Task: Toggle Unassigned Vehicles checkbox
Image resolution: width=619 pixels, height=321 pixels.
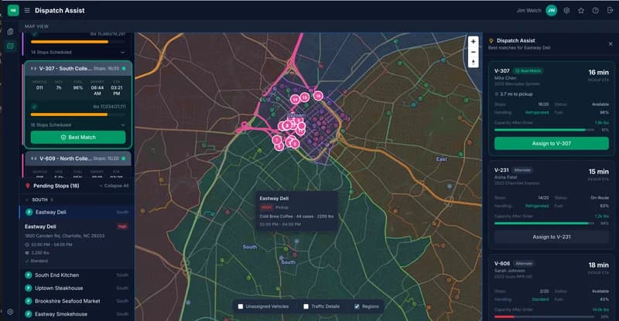Action: click(241, 306)
